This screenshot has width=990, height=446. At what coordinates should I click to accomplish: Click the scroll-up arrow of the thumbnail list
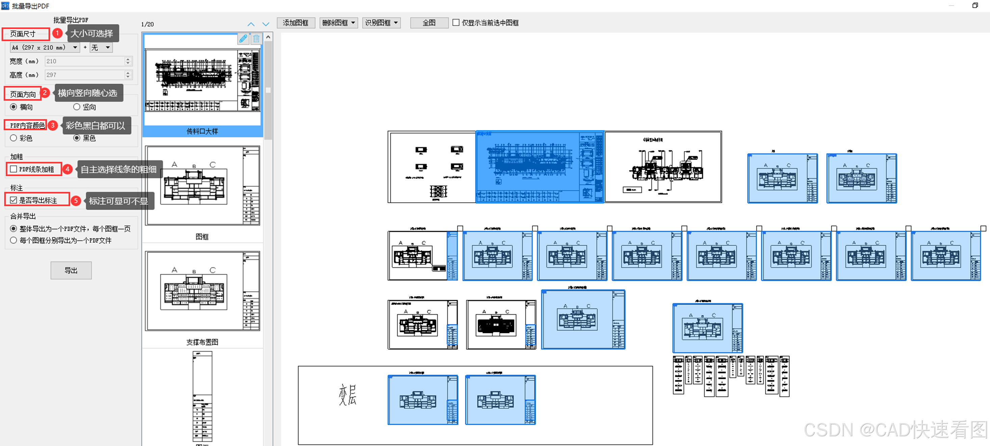(x=268, y=37)
